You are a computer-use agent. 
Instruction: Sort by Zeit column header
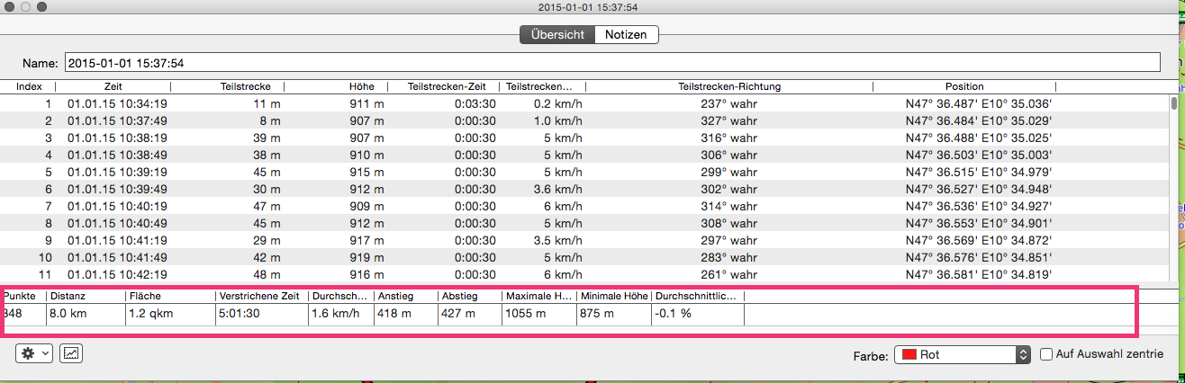pos(113,86)
